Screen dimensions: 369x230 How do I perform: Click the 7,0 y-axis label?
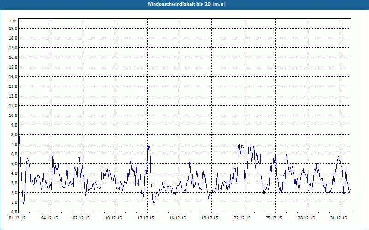14,144
